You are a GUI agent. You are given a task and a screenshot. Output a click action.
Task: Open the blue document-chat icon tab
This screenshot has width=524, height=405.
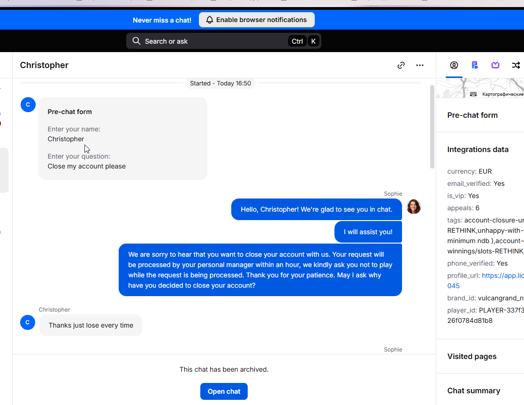475,65
